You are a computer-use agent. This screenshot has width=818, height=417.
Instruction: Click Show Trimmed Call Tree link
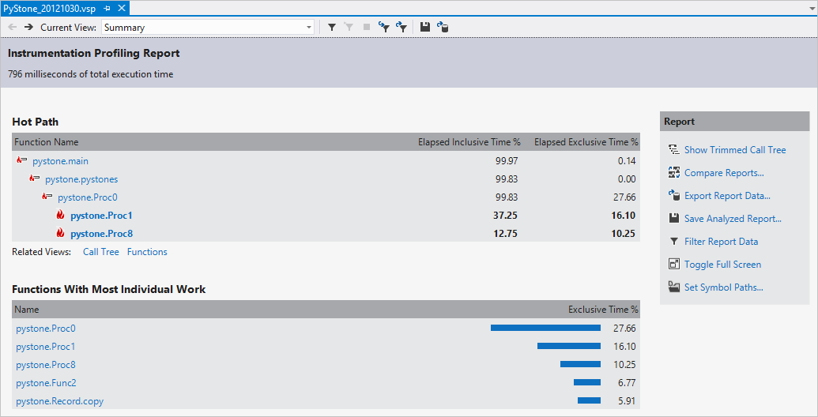[735, 150]
